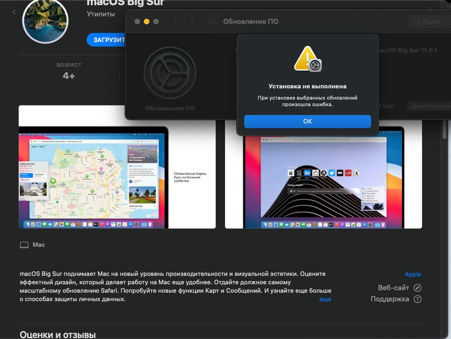Click back arrow in Обновление ПО window
The height and width of the screenshot is (339, 451).
click(x=175, y=22)
